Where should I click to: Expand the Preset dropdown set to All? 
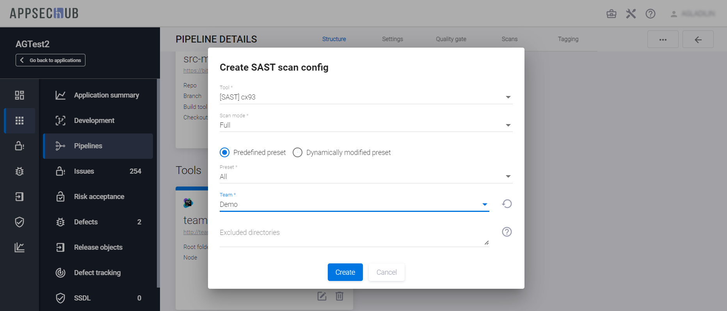coord(366,177)
